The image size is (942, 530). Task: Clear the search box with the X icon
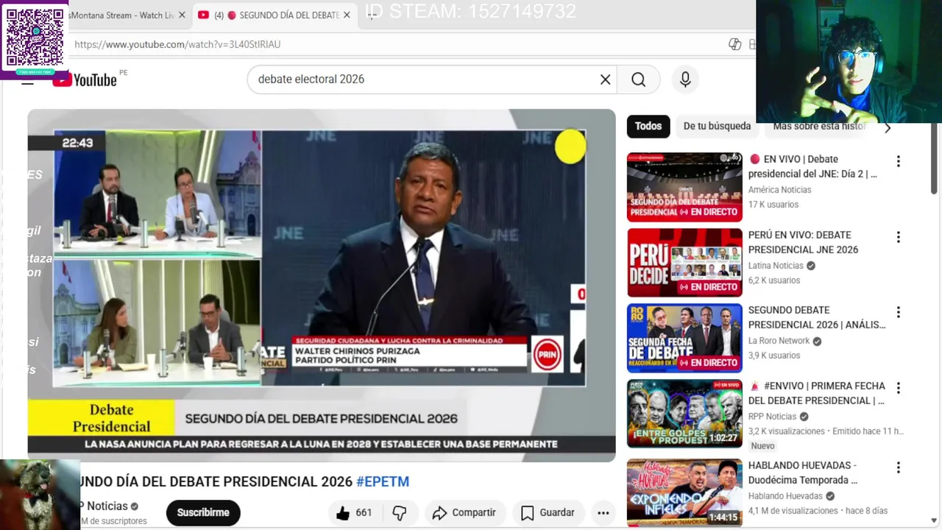coord(605,79)
